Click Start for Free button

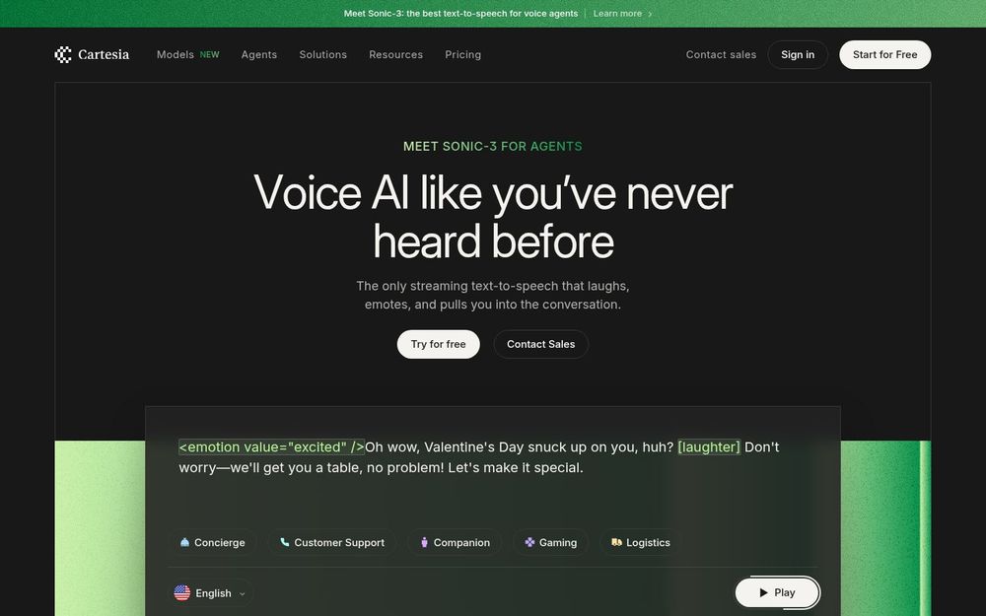pyautogui.click(x=884, y=54)
